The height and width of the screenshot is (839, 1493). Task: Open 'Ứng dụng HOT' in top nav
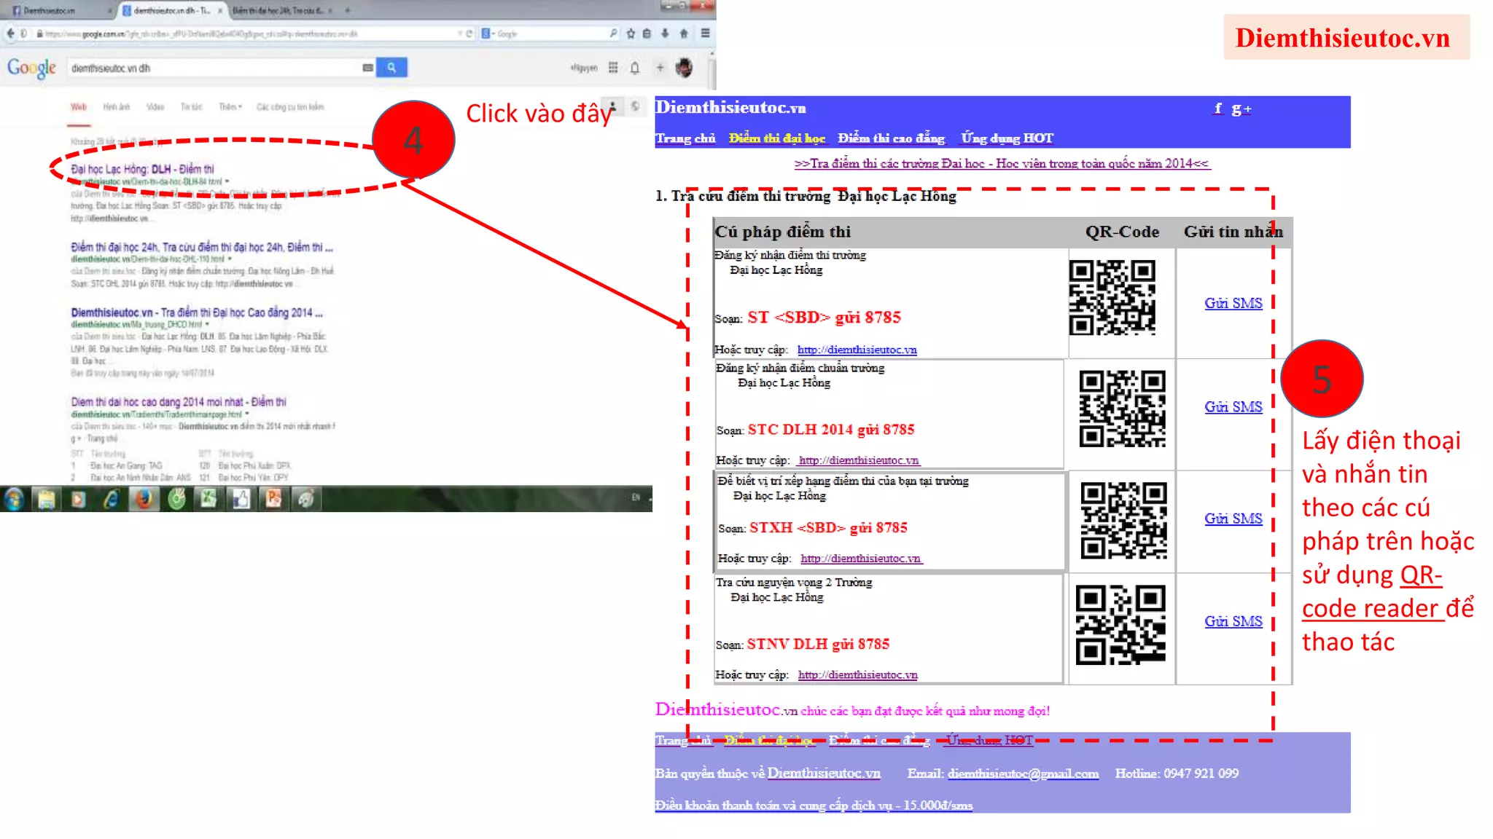(1007, 138)
